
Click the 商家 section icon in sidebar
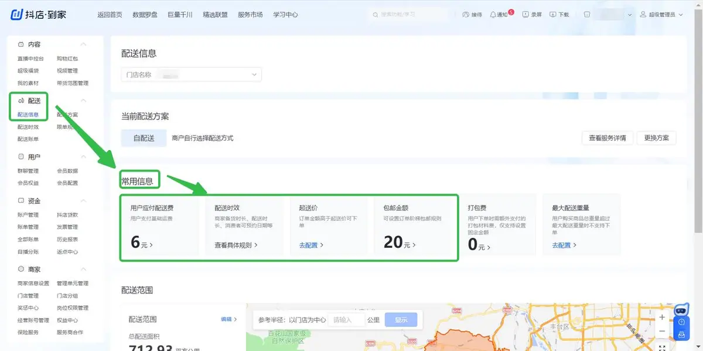pyautogui.click(x=21, y=270)
